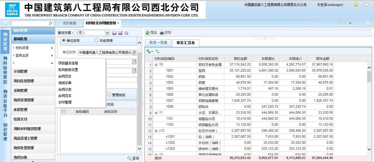
Task: Click the query panel scroll-down chevron
Action: coord(140,149)
